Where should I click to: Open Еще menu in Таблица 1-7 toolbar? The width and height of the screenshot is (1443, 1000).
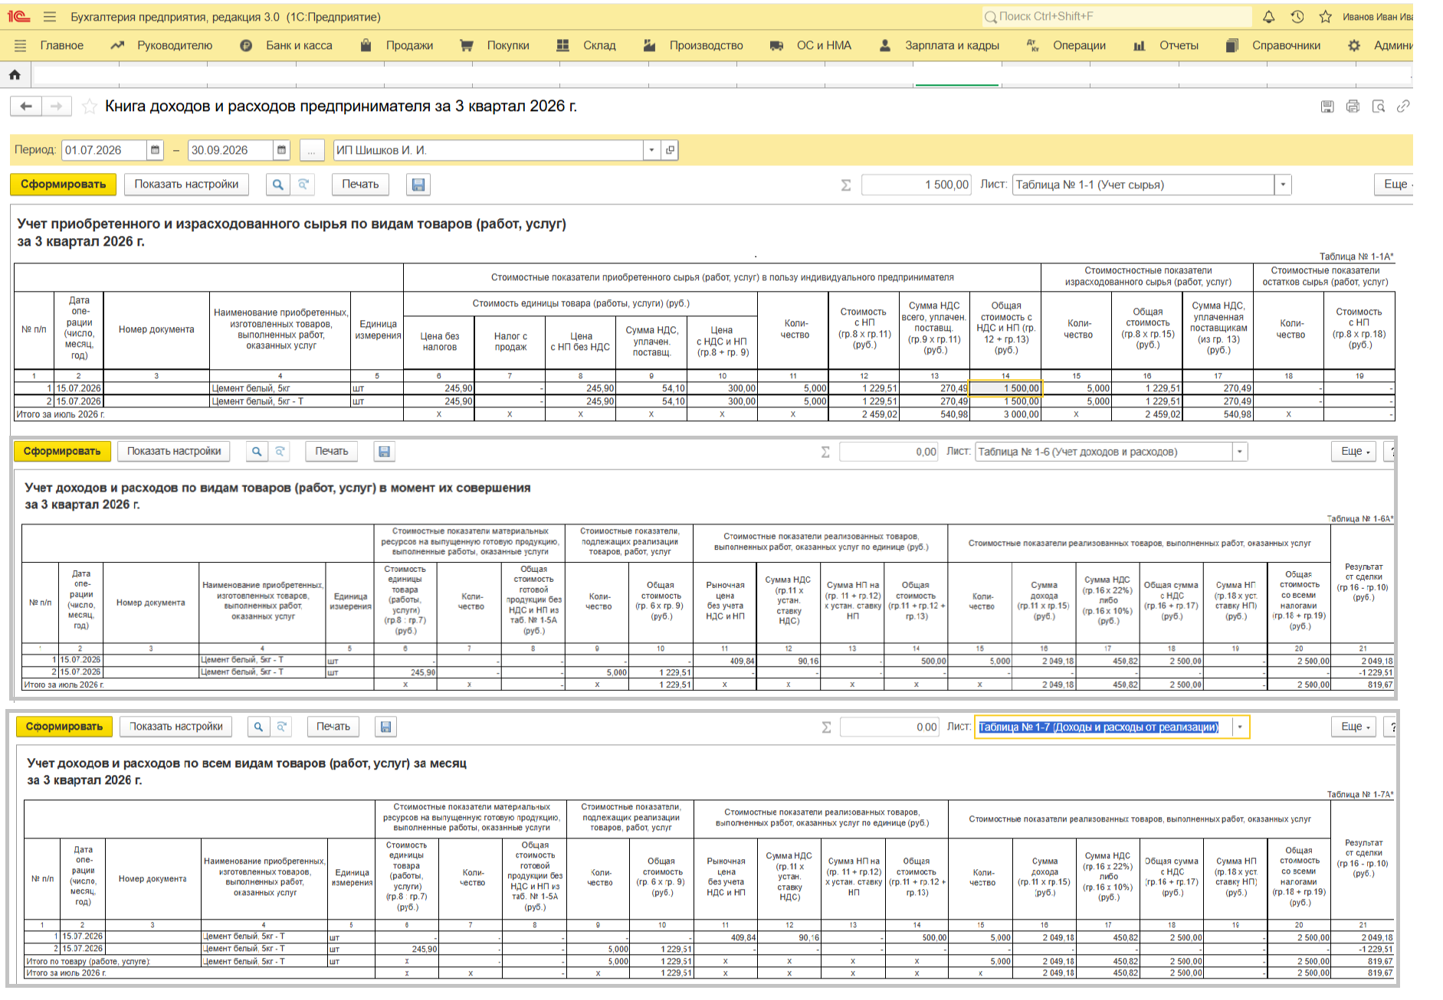click(x=1355, y=727)
